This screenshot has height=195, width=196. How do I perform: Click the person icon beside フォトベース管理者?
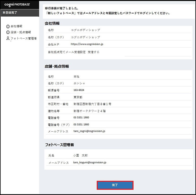(x=8, y=38)
